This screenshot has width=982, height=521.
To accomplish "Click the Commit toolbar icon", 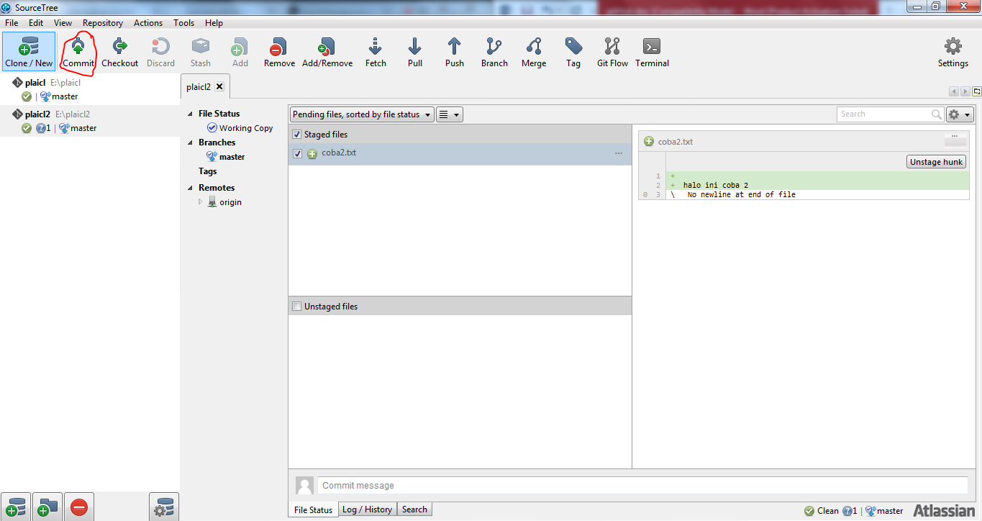I will (78, 51).
